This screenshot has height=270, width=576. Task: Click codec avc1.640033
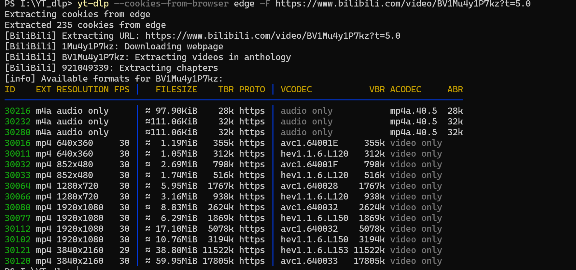pyautogui.click(x=309, y=261)
